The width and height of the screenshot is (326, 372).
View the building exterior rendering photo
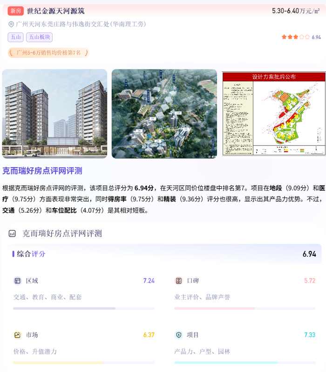click(54, 113)
